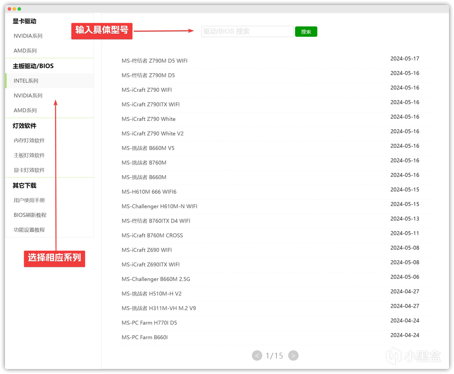Image resolution: width=454 pixels, height=374 pixels.
Task: Click the 其它下载 section heading
Action: click(24, 185)
